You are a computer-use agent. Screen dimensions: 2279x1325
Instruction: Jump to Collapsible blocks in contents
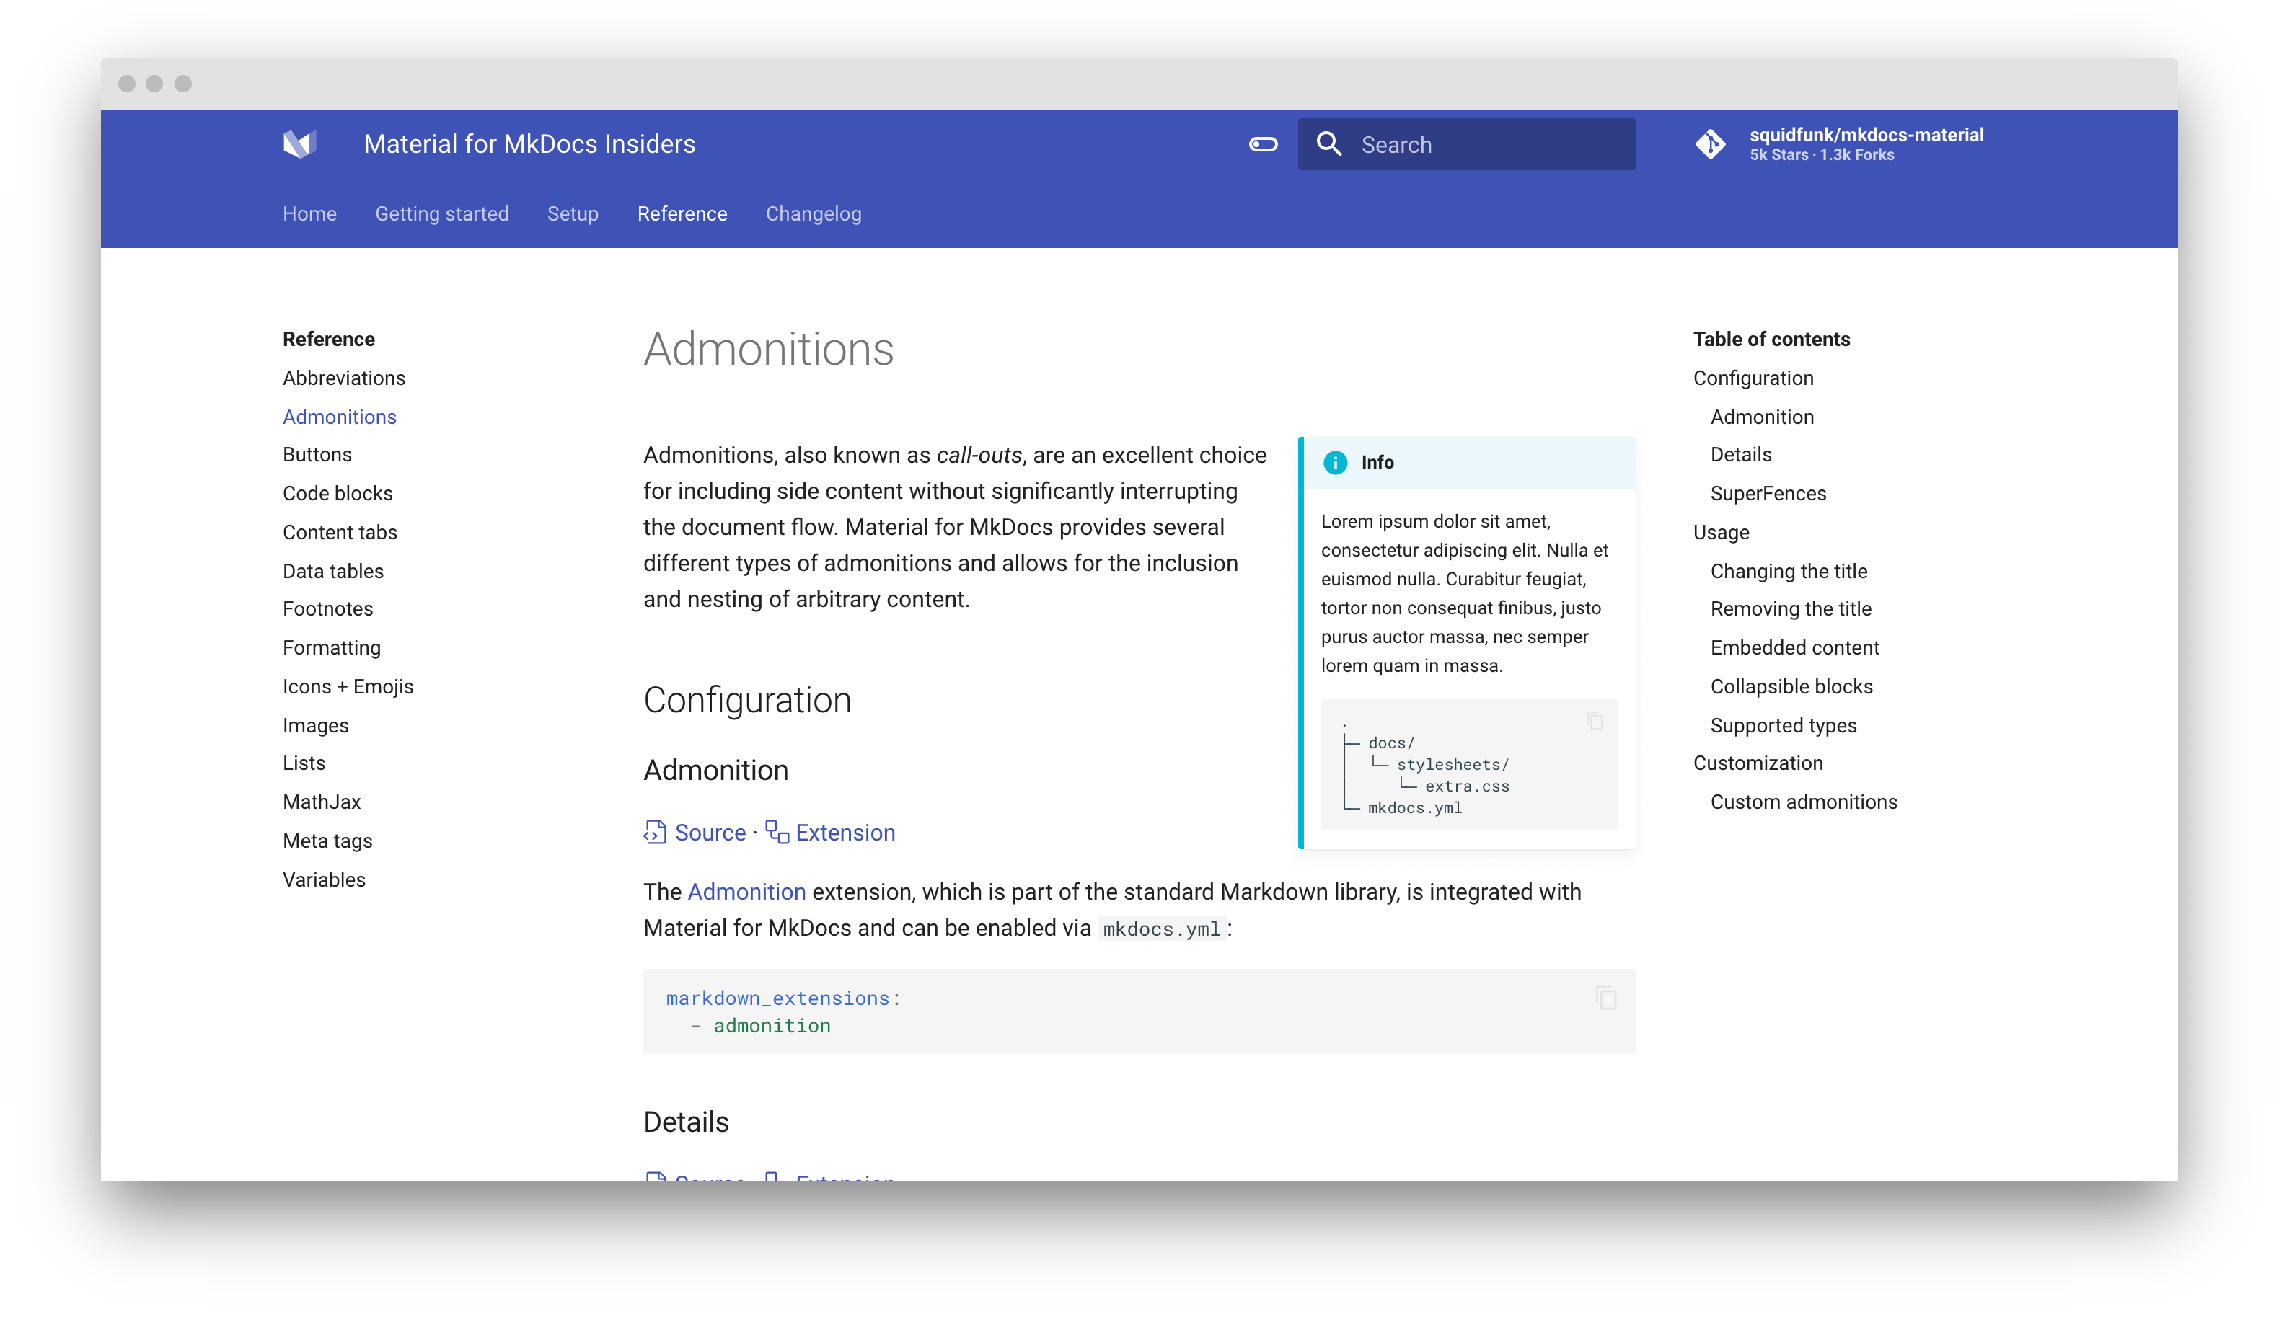1791,687
